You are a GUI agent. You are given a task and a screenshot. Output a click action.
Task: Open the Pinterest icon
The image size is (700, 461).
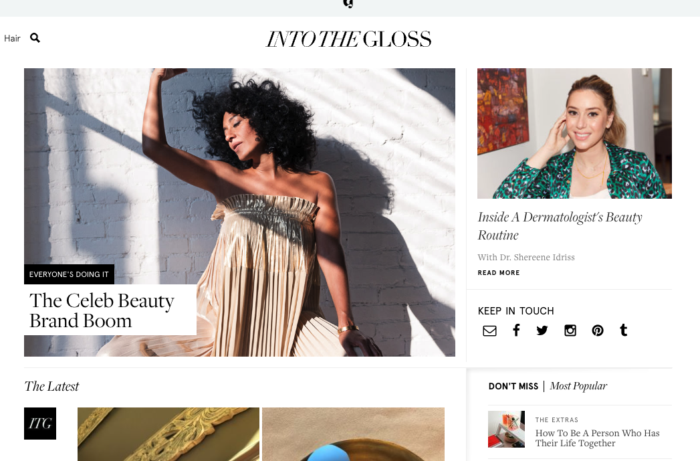point(598,331)
